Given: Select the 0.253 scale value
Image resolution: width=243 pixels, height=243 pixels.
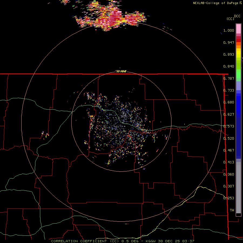Looking at the screenshot, I should pyautogui.click(x=229, y=198).
